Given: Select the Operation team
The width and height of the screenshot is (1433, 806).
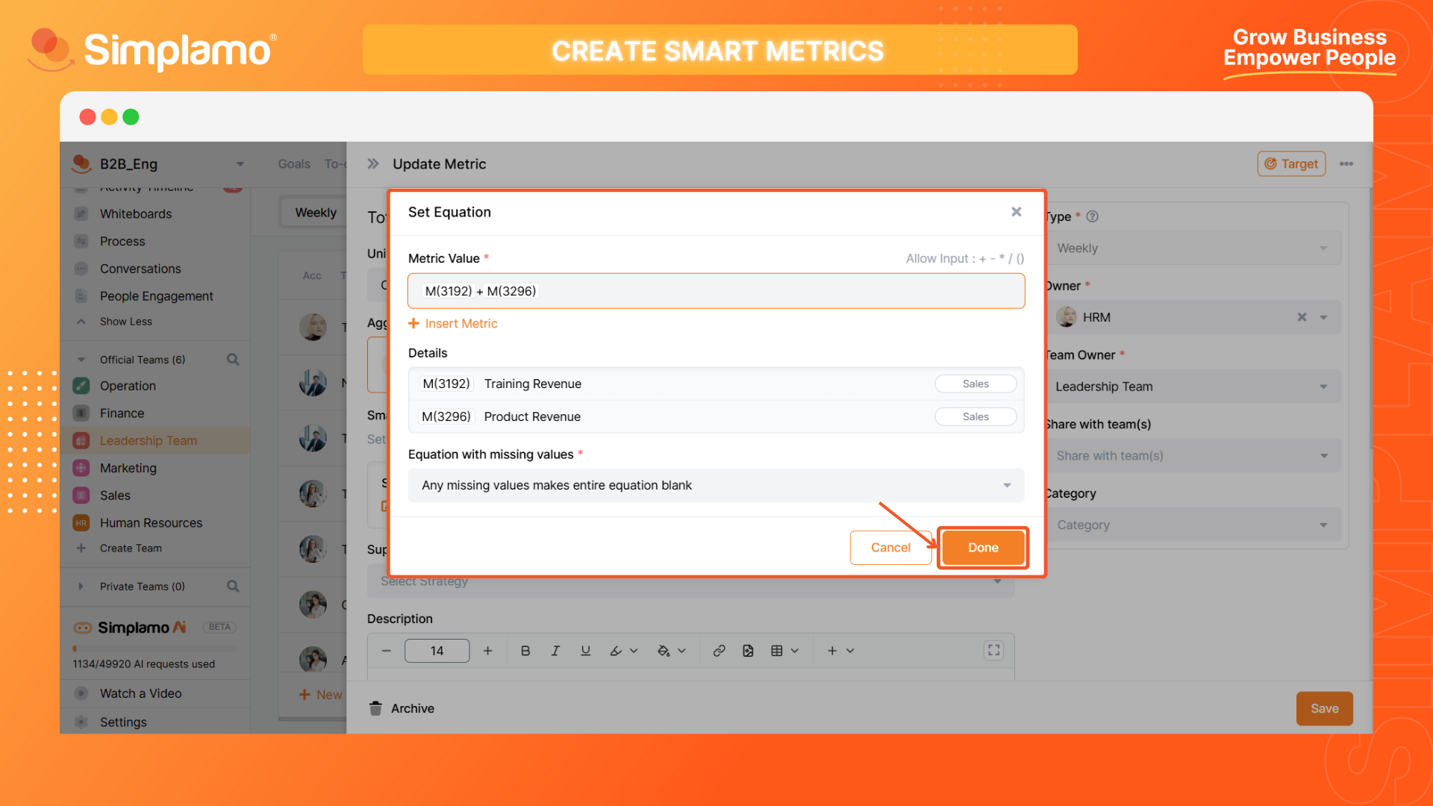Looking at the screenshot, I should click(x=128, y=386).
